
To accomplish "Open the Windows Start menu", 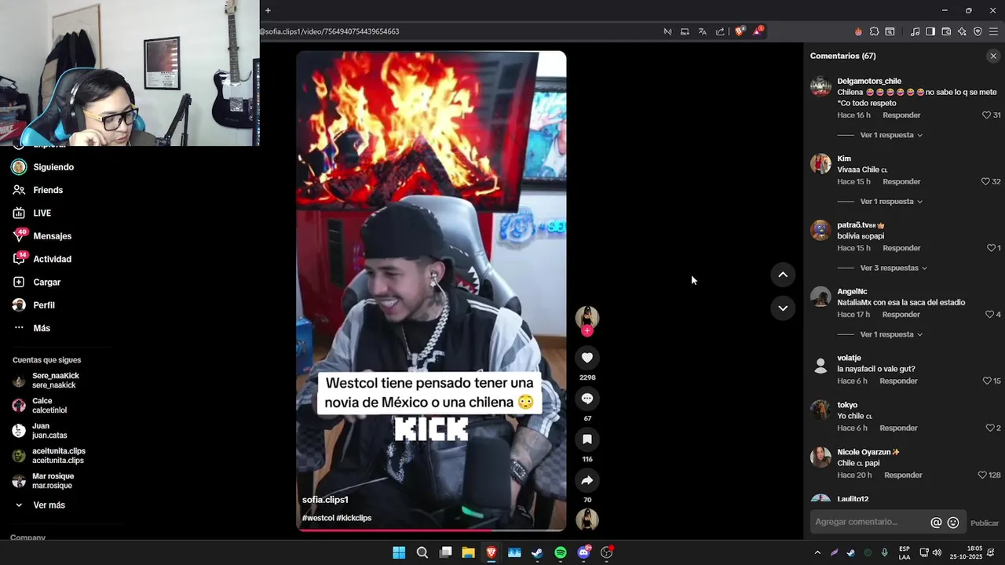I will coord(399,552).
